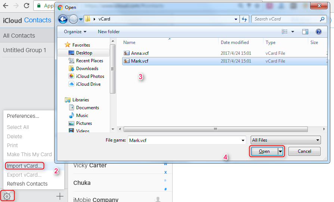The image size is (334, 202).
Task: Open Documents library
Action: (87, 108)
